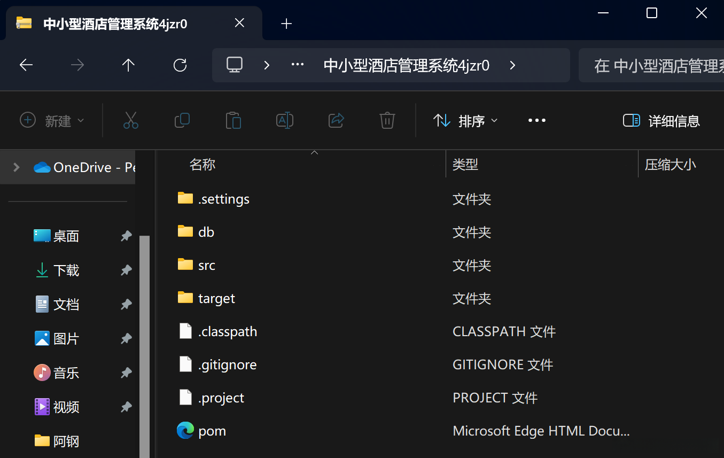Open 图片 in the navigation pane
Viewport: 724px width, 458px height.
click(66, 339)
